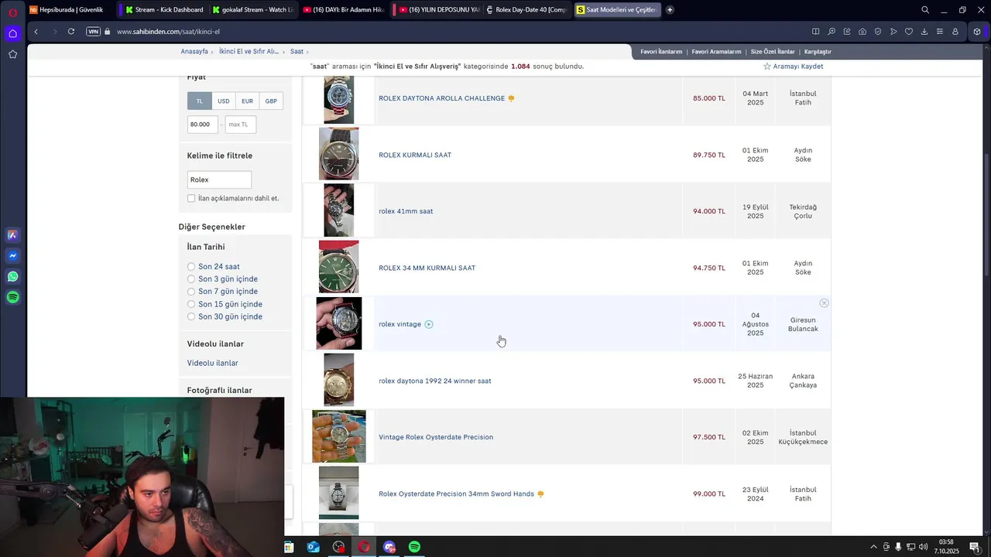This screenshot has height=557, width=991.
Task: Tick İlan açıklamalarını dahil et checkbox
Action: pyautogui.click(x=191, y=199)
